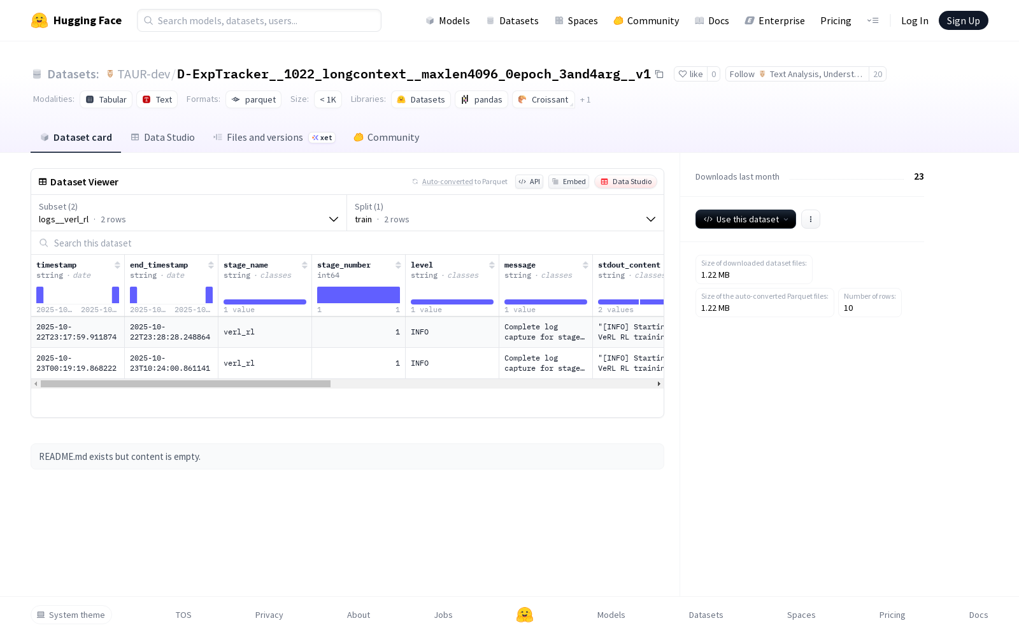Open Models in the top navigation
Image resolution: width=1019 pixels, height=637 pixels.
448,20
